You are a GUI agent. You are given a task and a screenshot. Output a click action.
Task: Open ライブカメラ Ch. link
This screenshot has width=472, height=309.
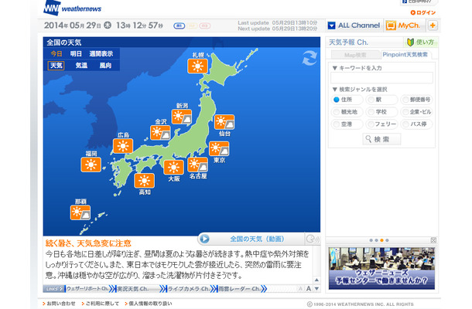coord(189,289)
